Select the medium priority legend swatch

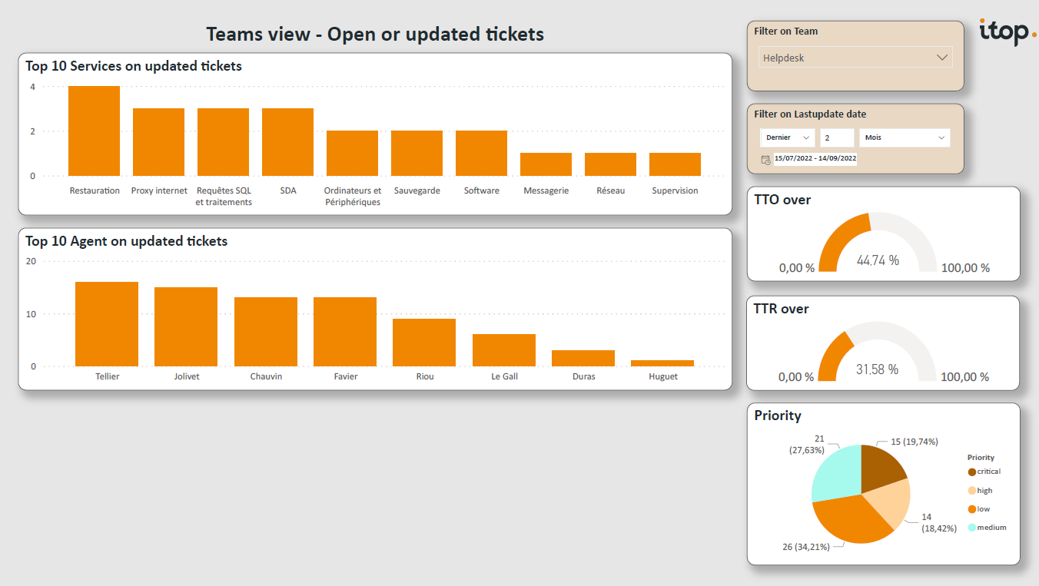point(972,528)
